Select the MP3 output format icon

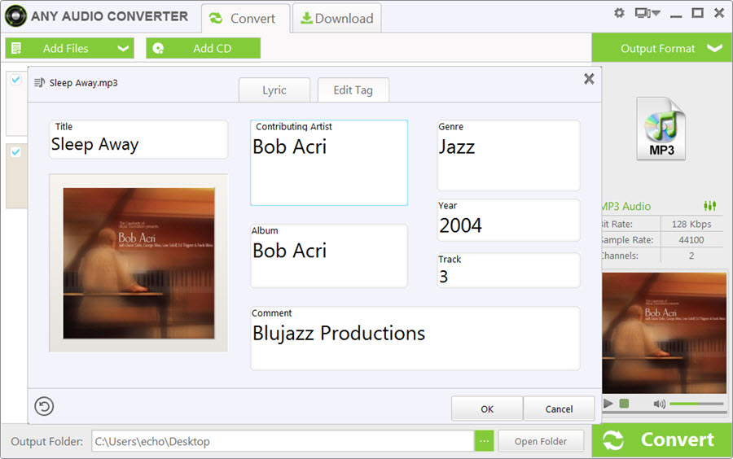(661, 129)
